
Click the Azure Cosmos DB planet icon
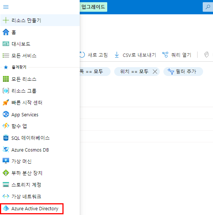(6, 149)
